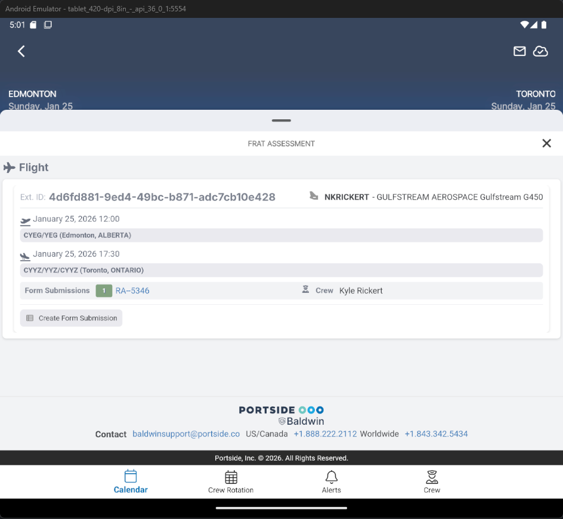This screenshot has width=563, height=519.
Task: Go to the Alerts tab
Action: pyautogui.click(x=332, y=482)
